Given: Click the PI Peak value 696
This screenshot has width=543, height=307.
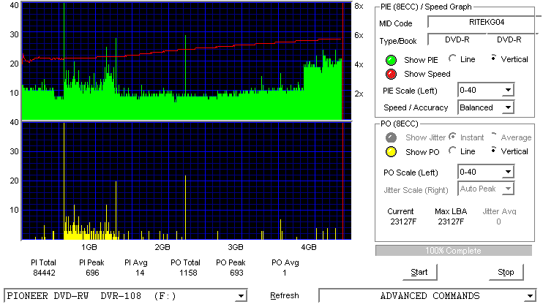Looking at the screenshot, I should [92, 273].
